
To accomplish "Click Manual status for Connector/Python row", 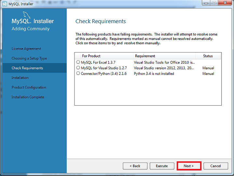I will click(x=208, y=74).
